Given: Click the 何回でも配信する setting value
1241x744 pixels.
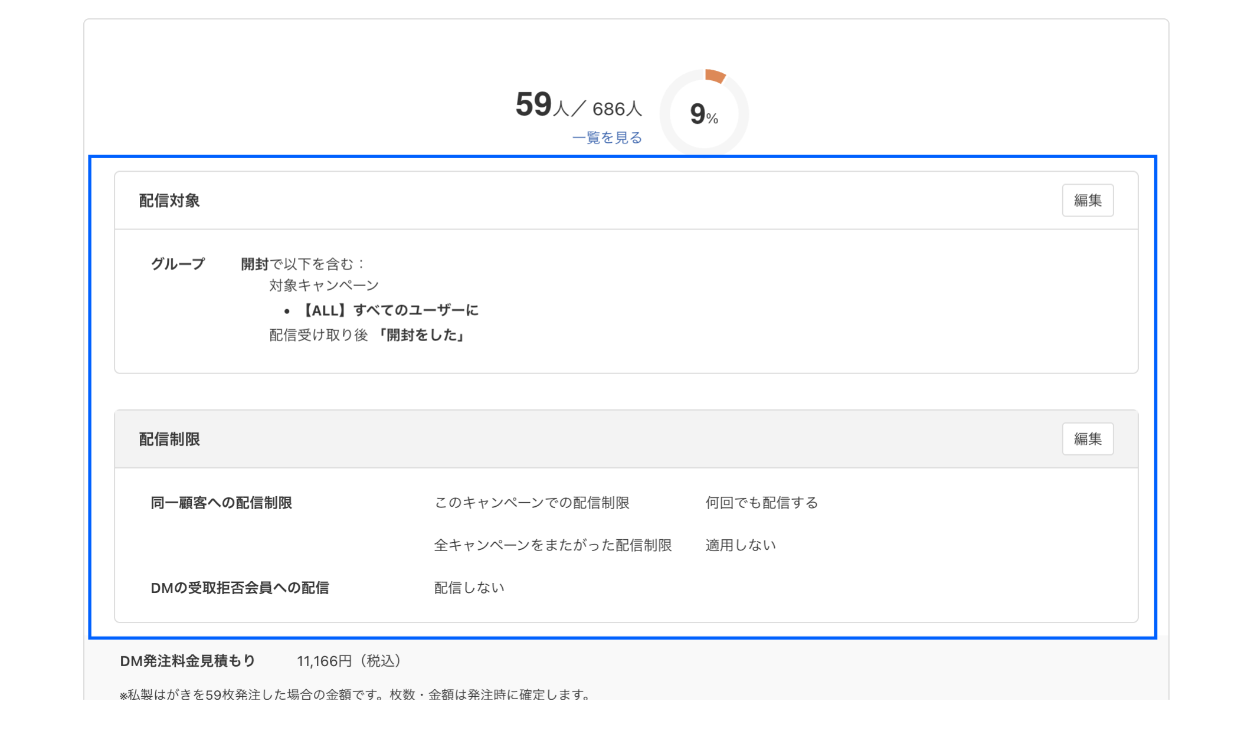Looking at the screenshot, I should coord(760,503).
